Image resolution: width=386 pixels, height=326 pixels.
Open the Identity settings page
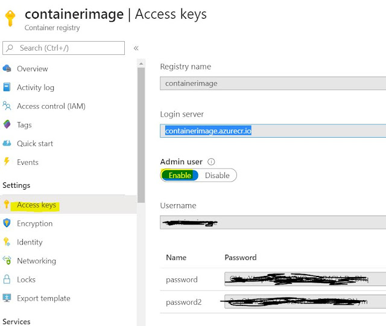[x=30, y=242]
